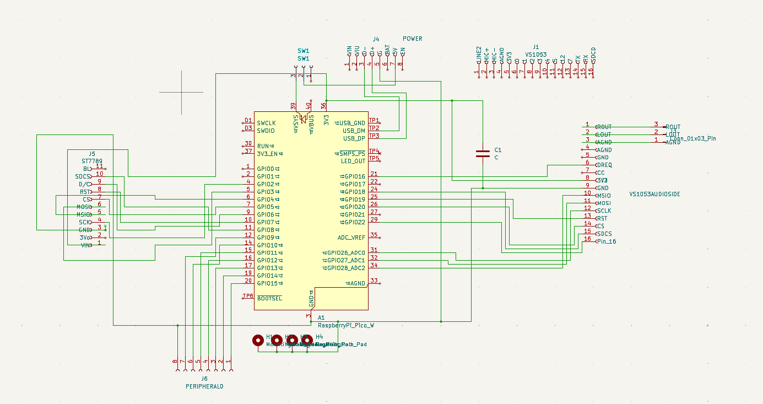Image resolution: width=763 pixels, height=404 pixels.
Task: Select the VIN pin on ST7789 connector
Action: [x=85, y=245]
